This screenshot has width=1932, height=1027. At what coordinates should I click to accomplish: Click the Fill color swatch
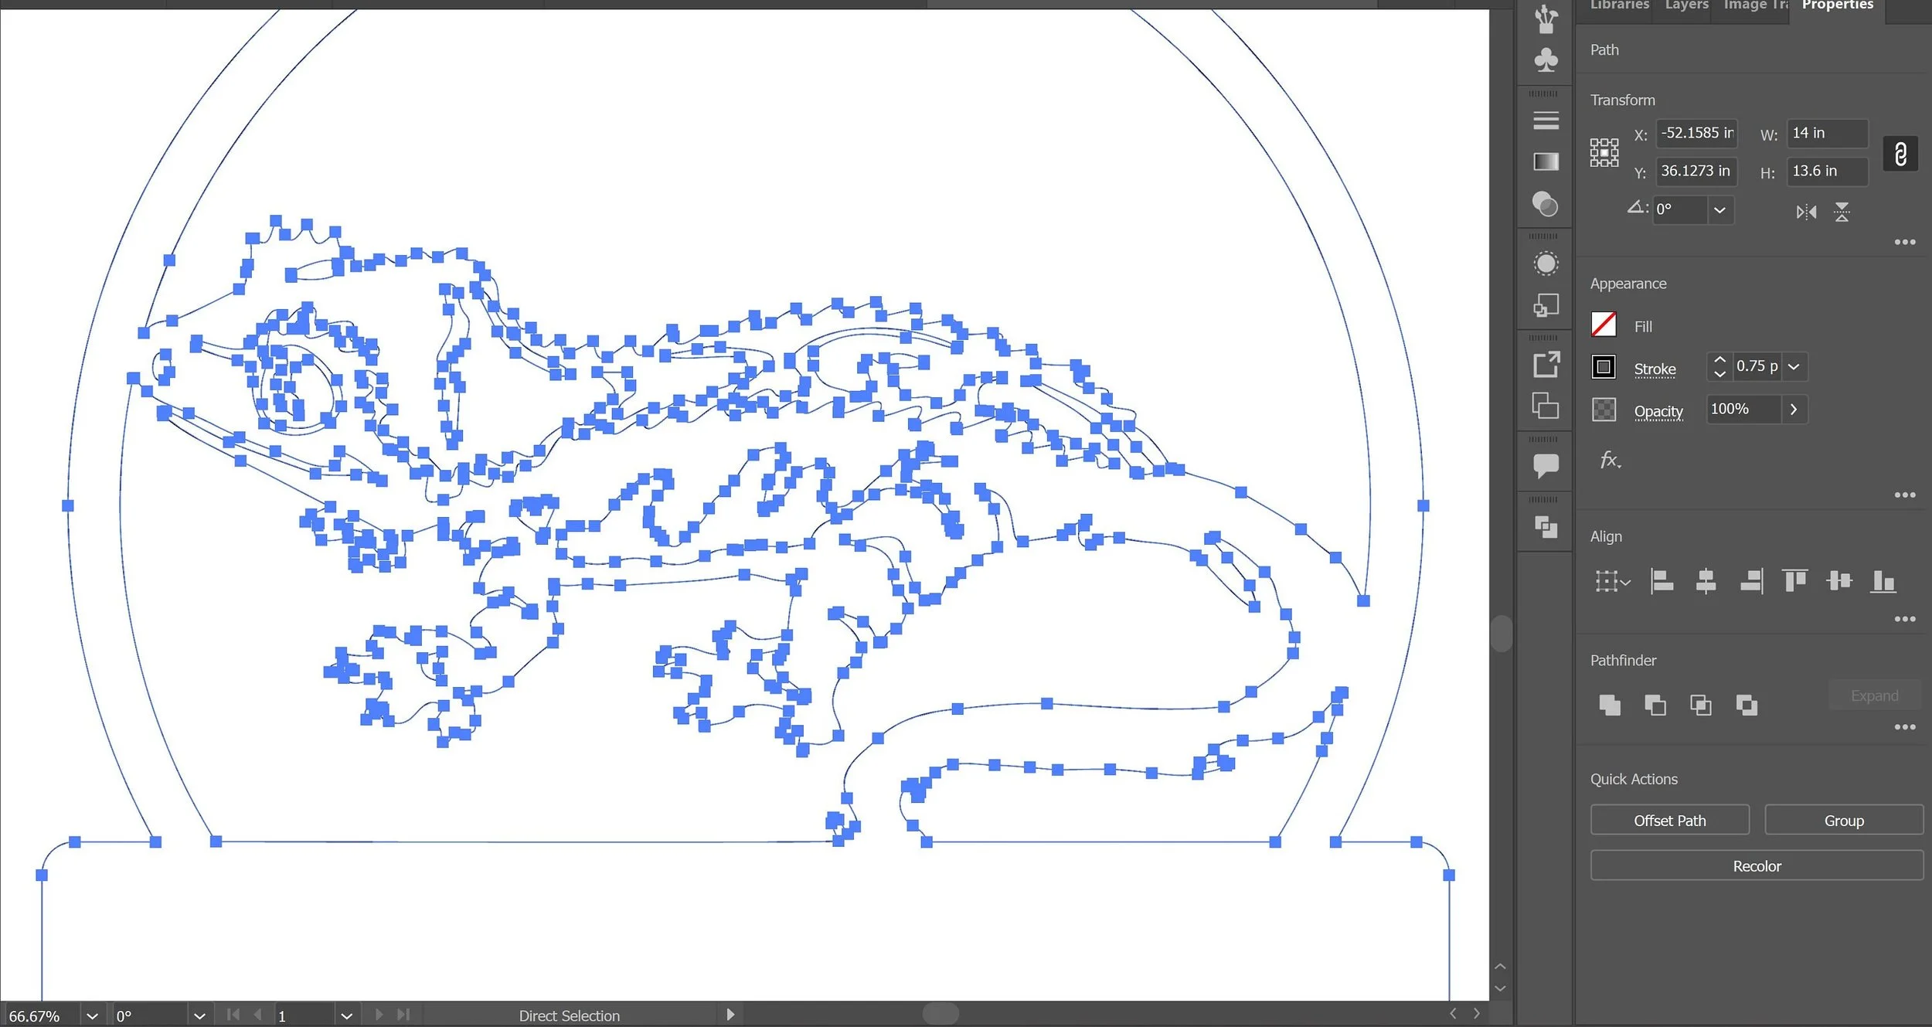[1604, 325]
